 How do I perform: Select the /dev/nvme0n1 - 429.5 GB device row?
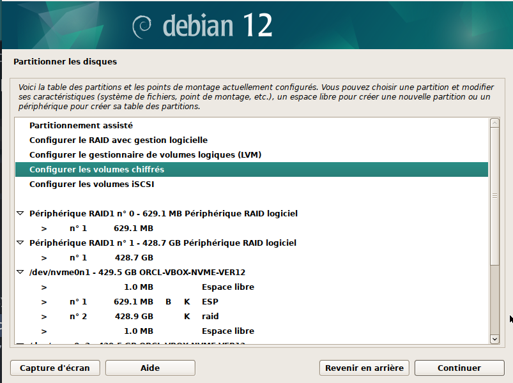tap(252, 273)
